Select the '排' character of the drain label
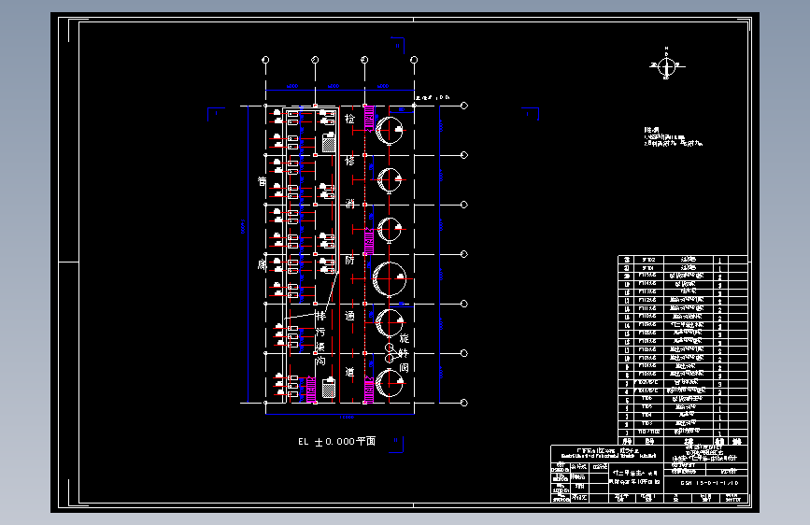Screen dimensions: 810x525 coord(320,315)
